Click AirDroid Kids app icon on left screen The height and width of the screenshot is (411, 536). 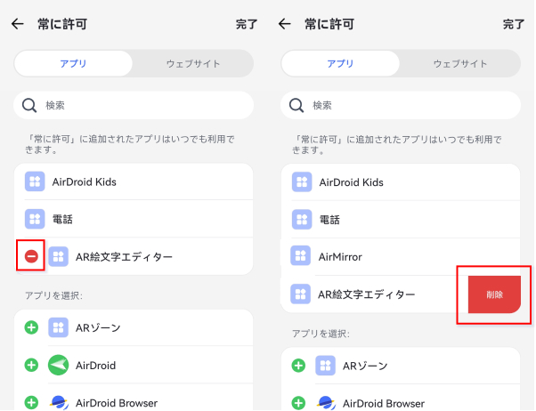35,181
